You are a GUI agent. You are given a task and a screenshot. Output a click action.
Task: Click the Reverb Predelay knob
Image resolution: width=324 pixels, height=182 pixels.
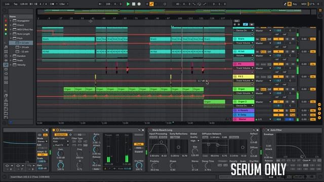point(154,166)
